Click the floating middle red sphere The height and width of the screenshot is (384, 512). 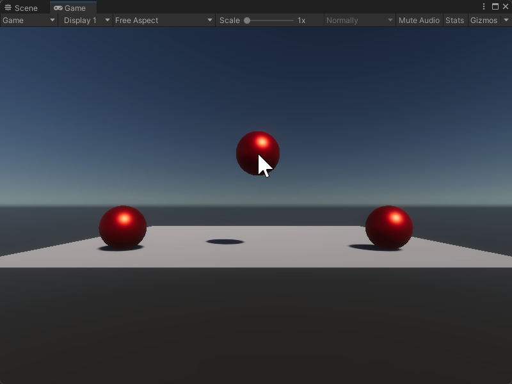[x=258, y=152]
